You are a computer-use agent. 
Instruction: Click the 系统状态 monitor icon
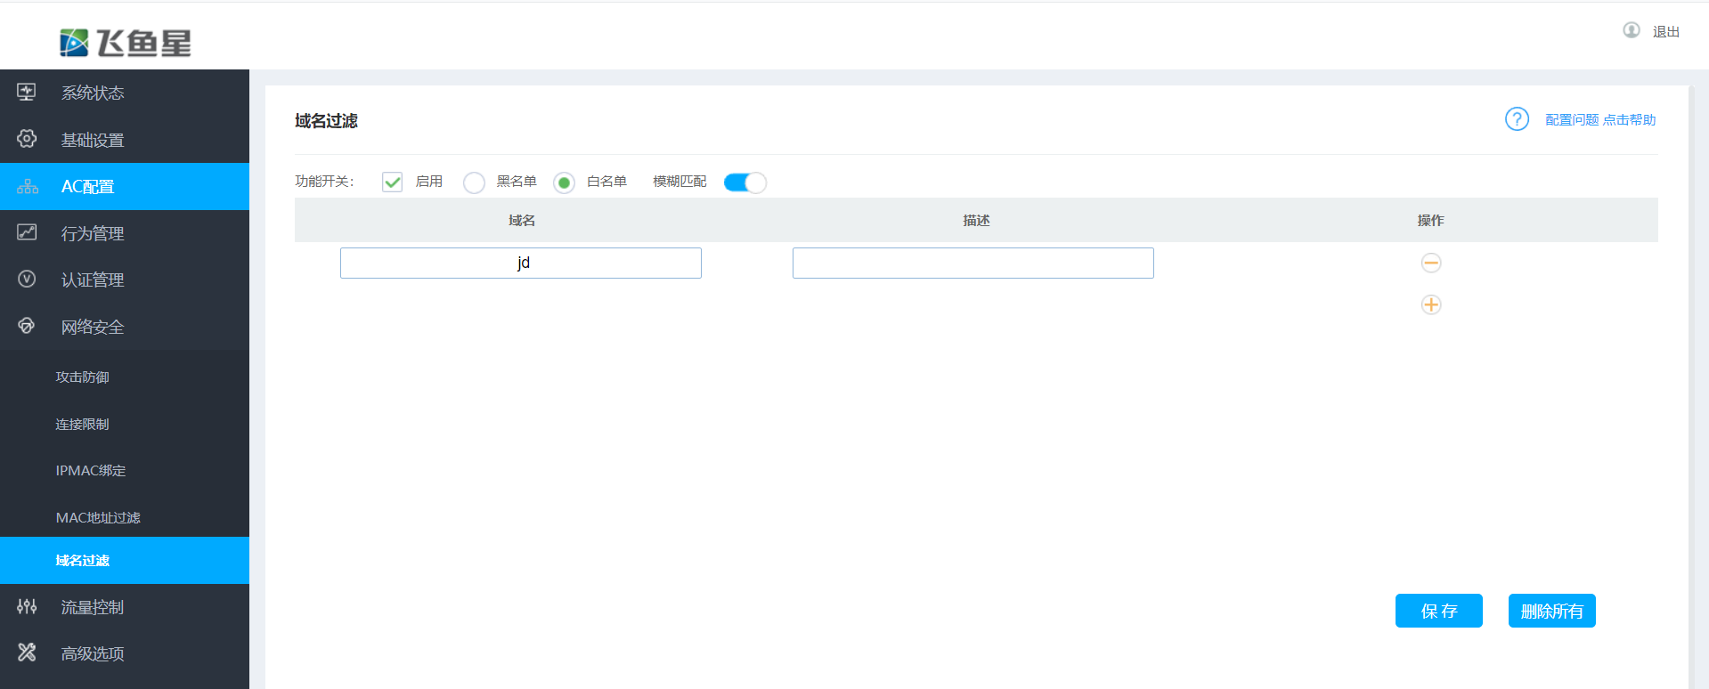(27, 92)
